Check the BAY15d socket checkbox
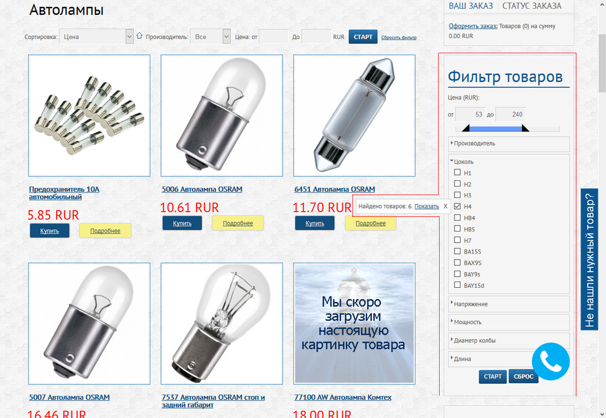The height and width of the screenshot is (418, 606). click(x=457, y=285)
